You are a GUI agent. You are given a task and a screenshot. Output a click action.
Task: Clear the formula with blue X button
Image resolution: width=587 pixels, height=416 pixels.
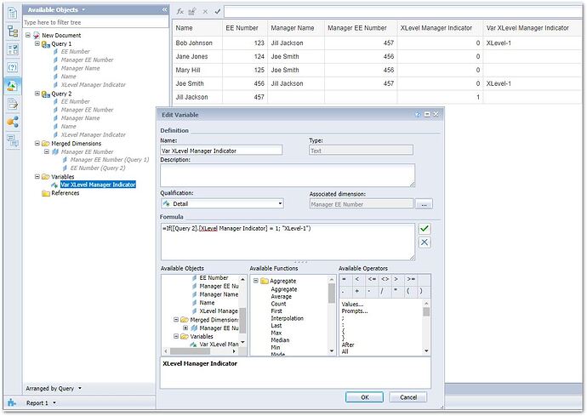[x=425, y=242]
